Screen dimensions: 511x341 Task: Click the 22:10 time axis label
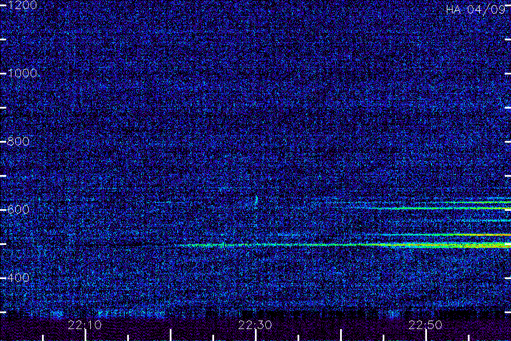[x=85, y=325]
